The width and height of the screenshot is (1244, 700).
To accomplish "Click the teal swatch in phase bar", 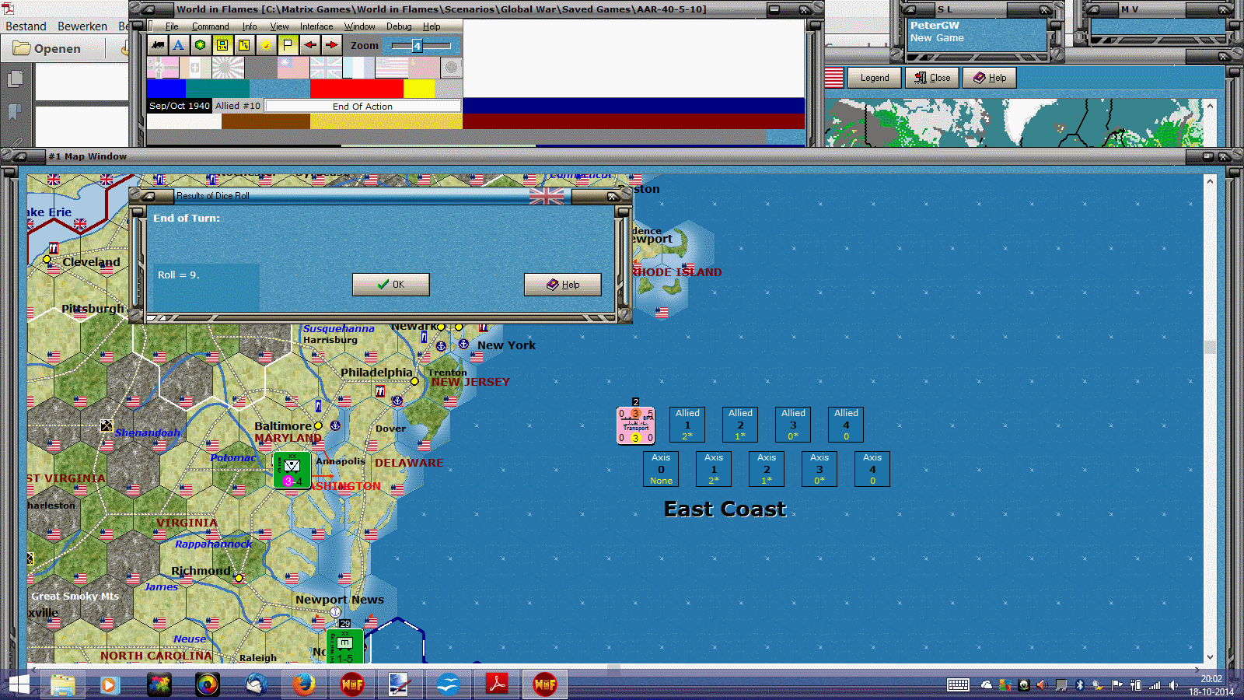I will [x=218, y=89].
